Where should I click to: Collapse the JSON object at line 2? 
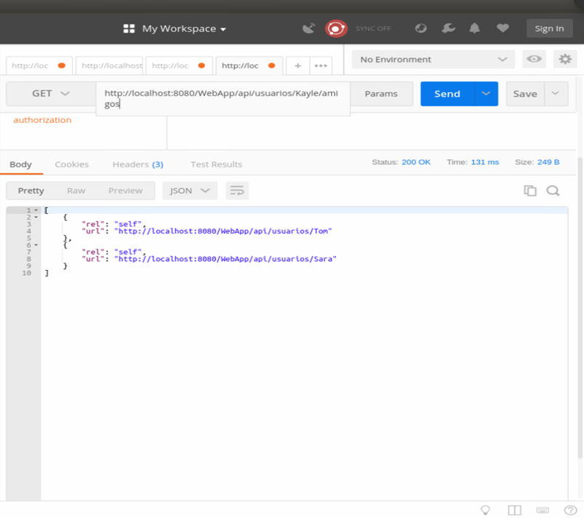(36, 217)
